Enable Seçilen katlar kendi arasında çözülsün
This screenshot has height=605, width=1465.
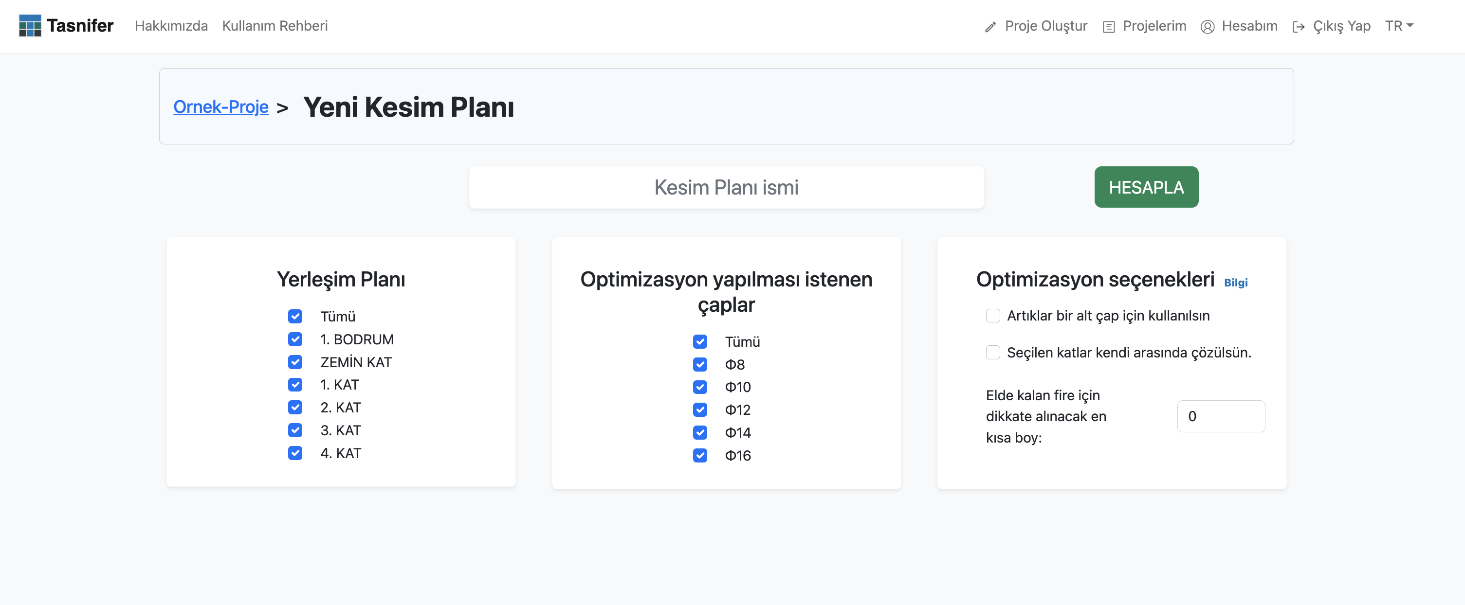click(x=993, y=352)
